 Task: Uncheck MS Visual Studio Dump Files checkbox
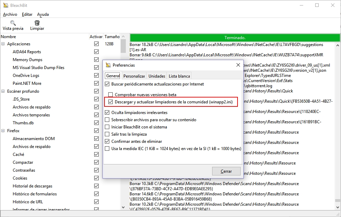pyautogui.click(x=96, y=68)
